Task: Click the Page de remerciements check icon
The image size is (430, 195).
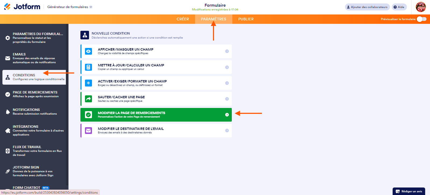Action: click(8, 94)
